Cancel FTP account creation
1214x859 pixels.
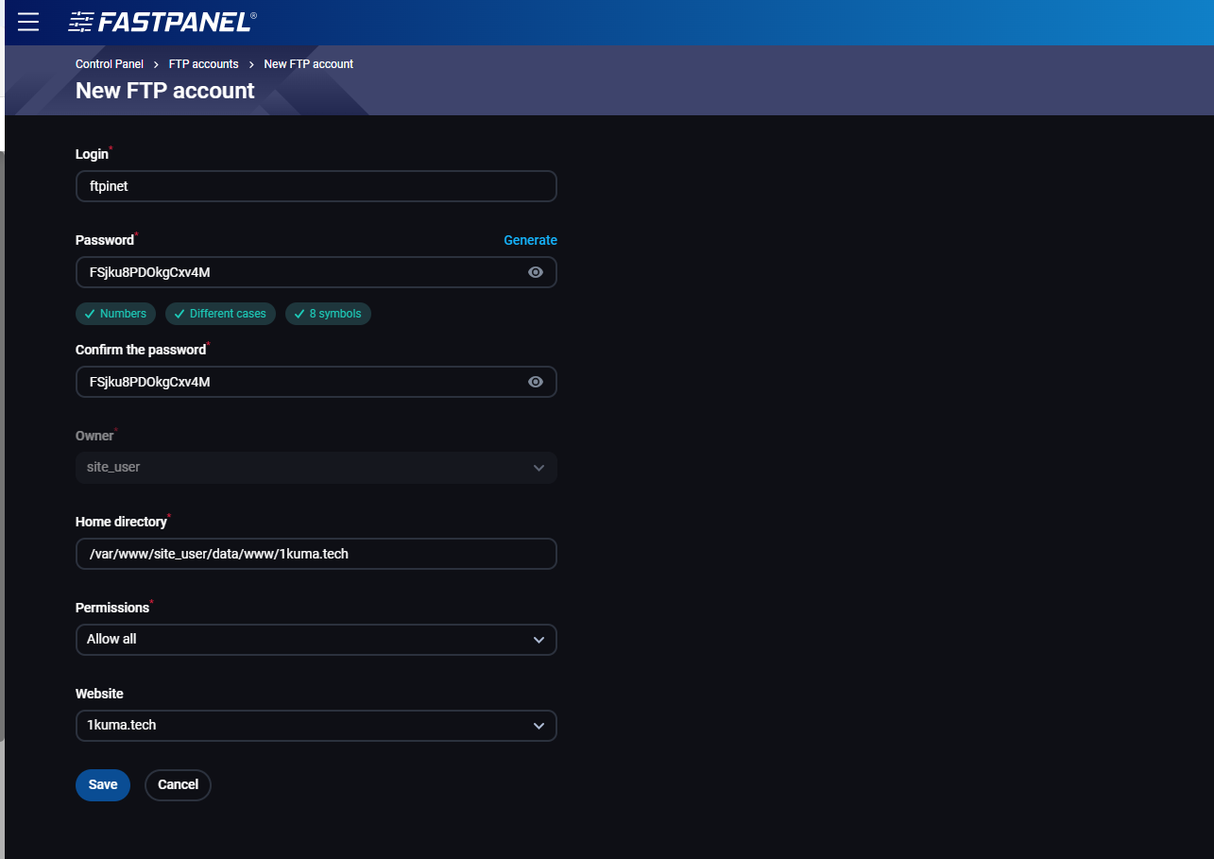[178, 784]
